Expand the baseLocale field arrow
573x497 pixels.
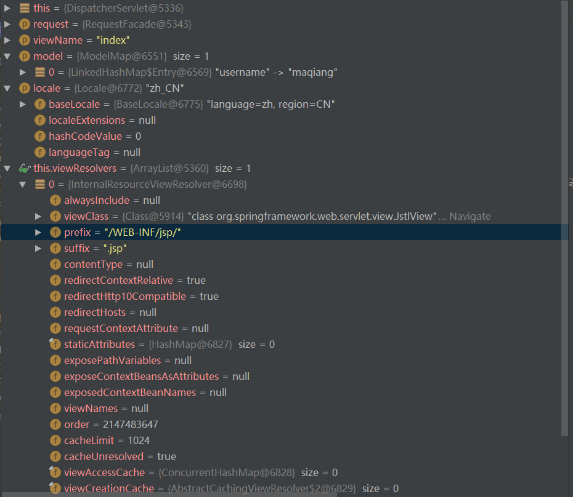coord(23,105)
